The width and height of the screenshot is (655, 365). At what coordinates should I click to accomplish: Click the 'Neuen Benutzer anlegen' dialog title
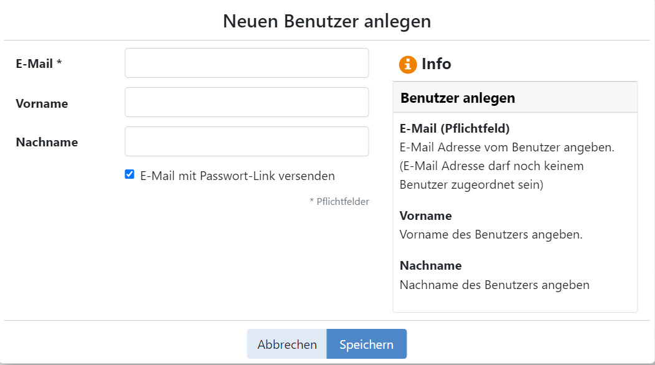(x=327, y=21)
